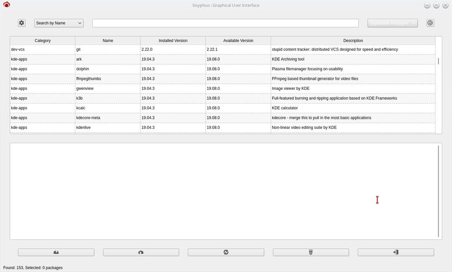Sort by the Category column header
The width and height of the screenshot is (452, 272).
point(43,41)
